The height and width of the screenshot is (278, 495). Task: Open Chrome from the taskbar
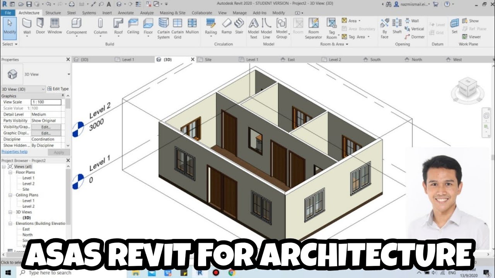click(231, 273)
